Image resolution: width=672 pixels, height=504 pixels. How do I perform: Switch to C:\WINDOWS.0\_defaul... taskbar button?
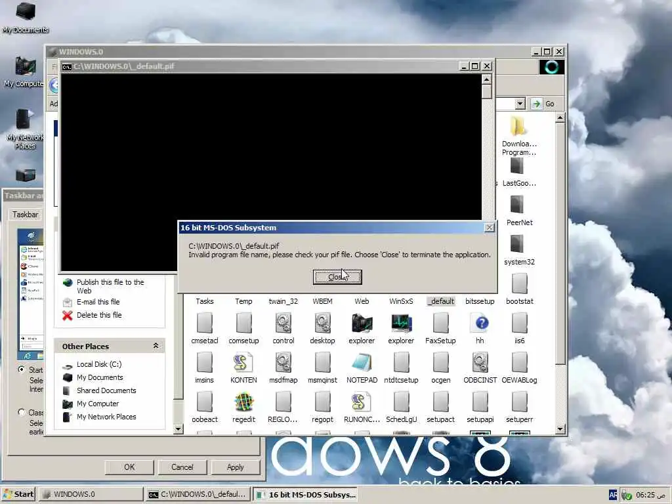pyautogui.click(x=198, y=494)
